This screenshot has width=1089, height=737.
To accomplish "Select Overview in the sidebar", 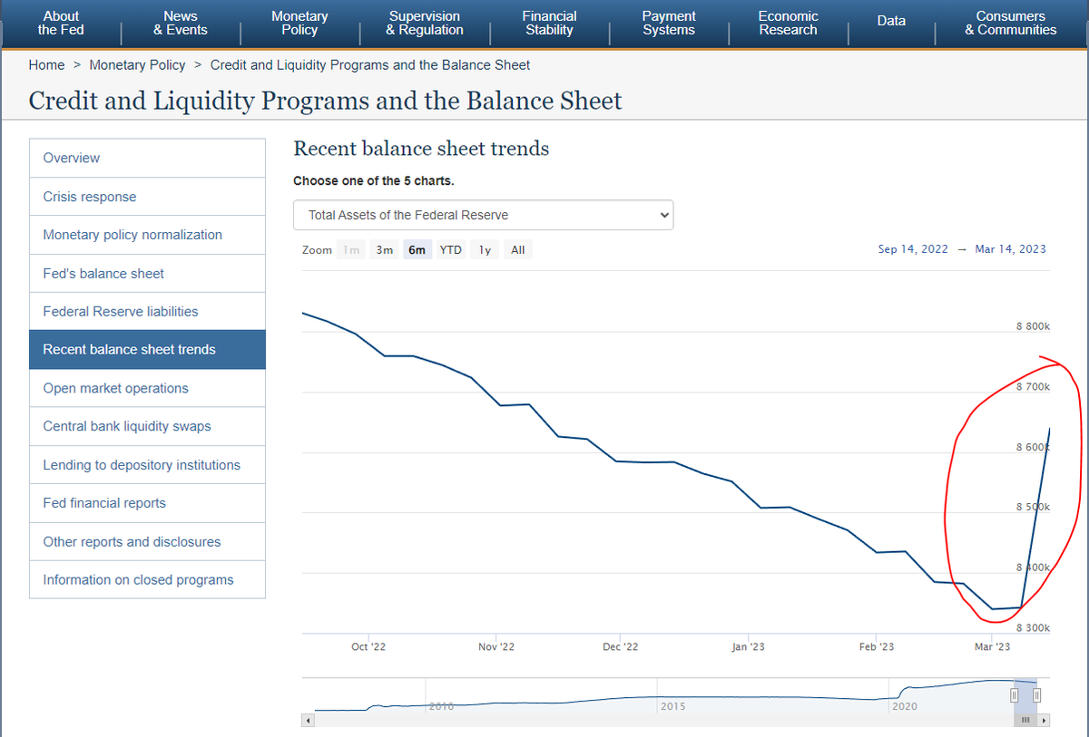I will pyautogui.click(x=147, y=158).
